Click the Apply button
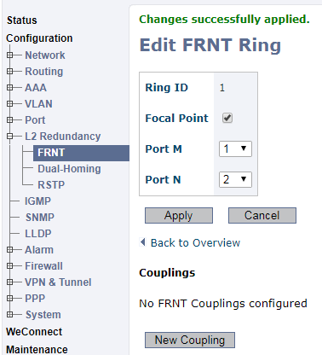 (179, 215)
